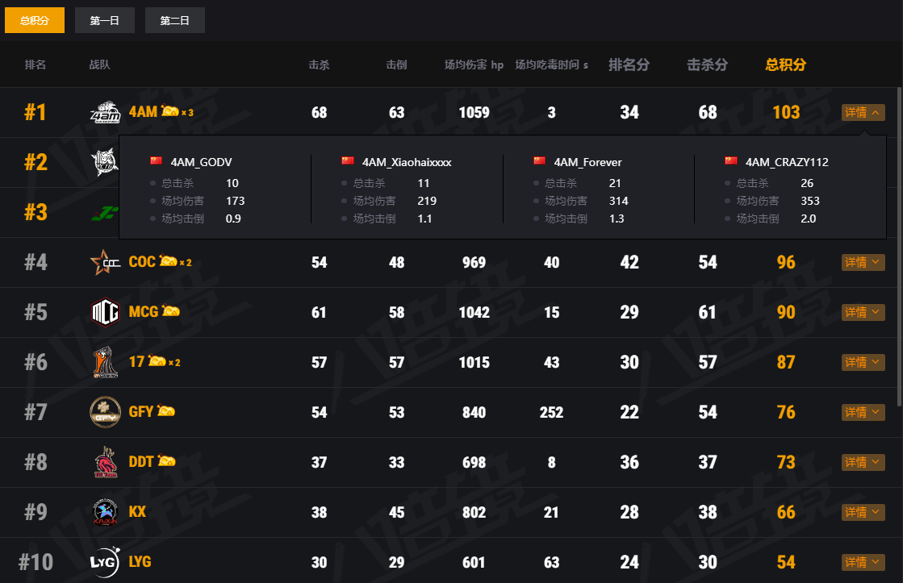
Task: Click the KX team logo
Action: point(105,512)
